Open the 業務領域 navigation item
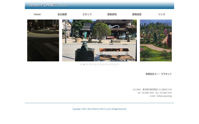This screenshot has height=124, width=199. (x=112, y=14)
